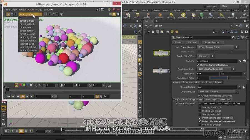Open Render With Take dropdown
Image resolution: width=250 pixels, height=140 pixels.
(205, 56)
